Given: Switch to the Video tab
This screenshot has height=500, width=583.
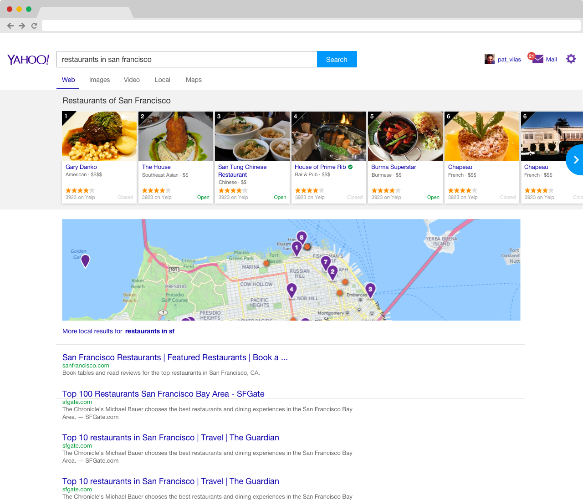Looking at the screenshot, I should pyautogui.click(x=132, y=80).
